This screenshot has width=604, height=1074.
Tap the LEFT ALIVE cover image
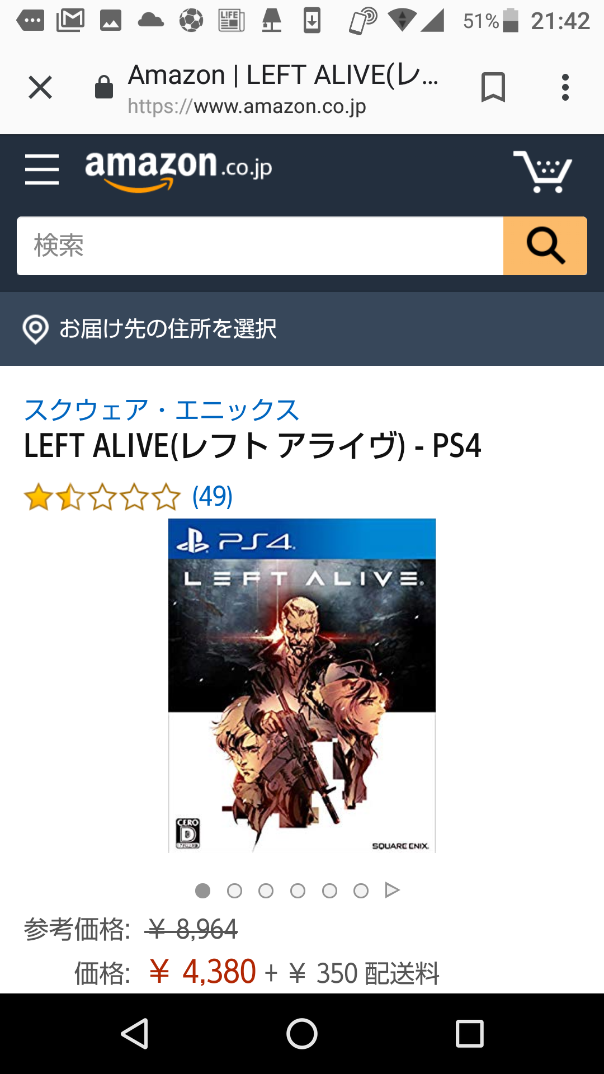tap(302, 686)
